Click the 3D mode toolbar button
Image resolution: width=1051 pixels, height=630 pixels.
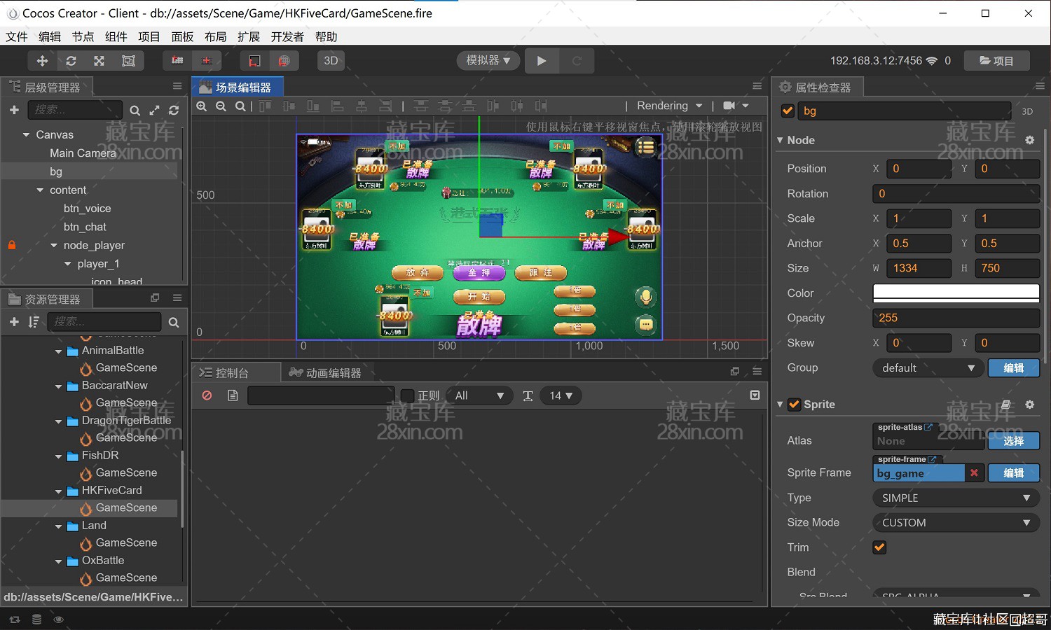(331, 61)
